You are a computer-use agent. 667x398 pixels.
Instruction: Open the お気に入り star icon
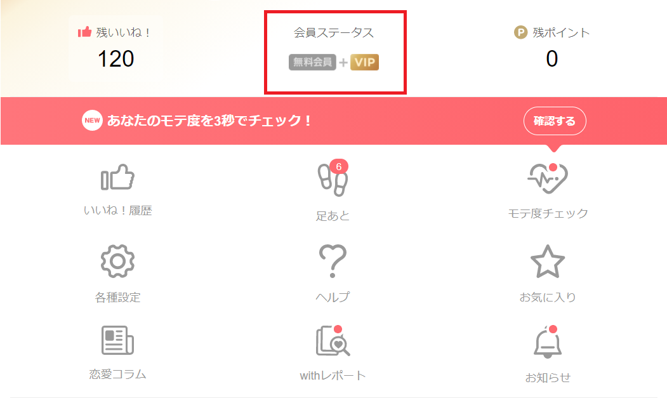coord(548,262)
